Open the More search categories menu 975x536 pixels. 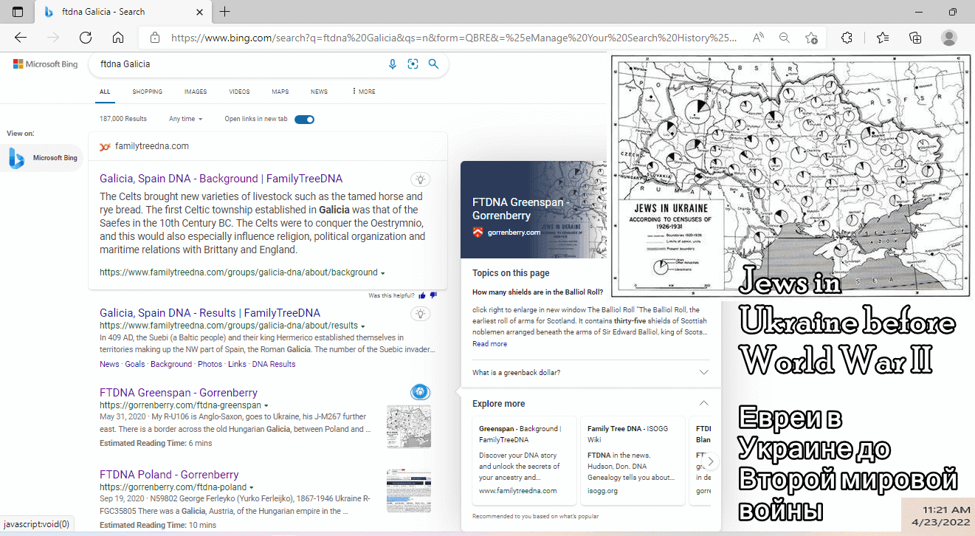(363, 92)
